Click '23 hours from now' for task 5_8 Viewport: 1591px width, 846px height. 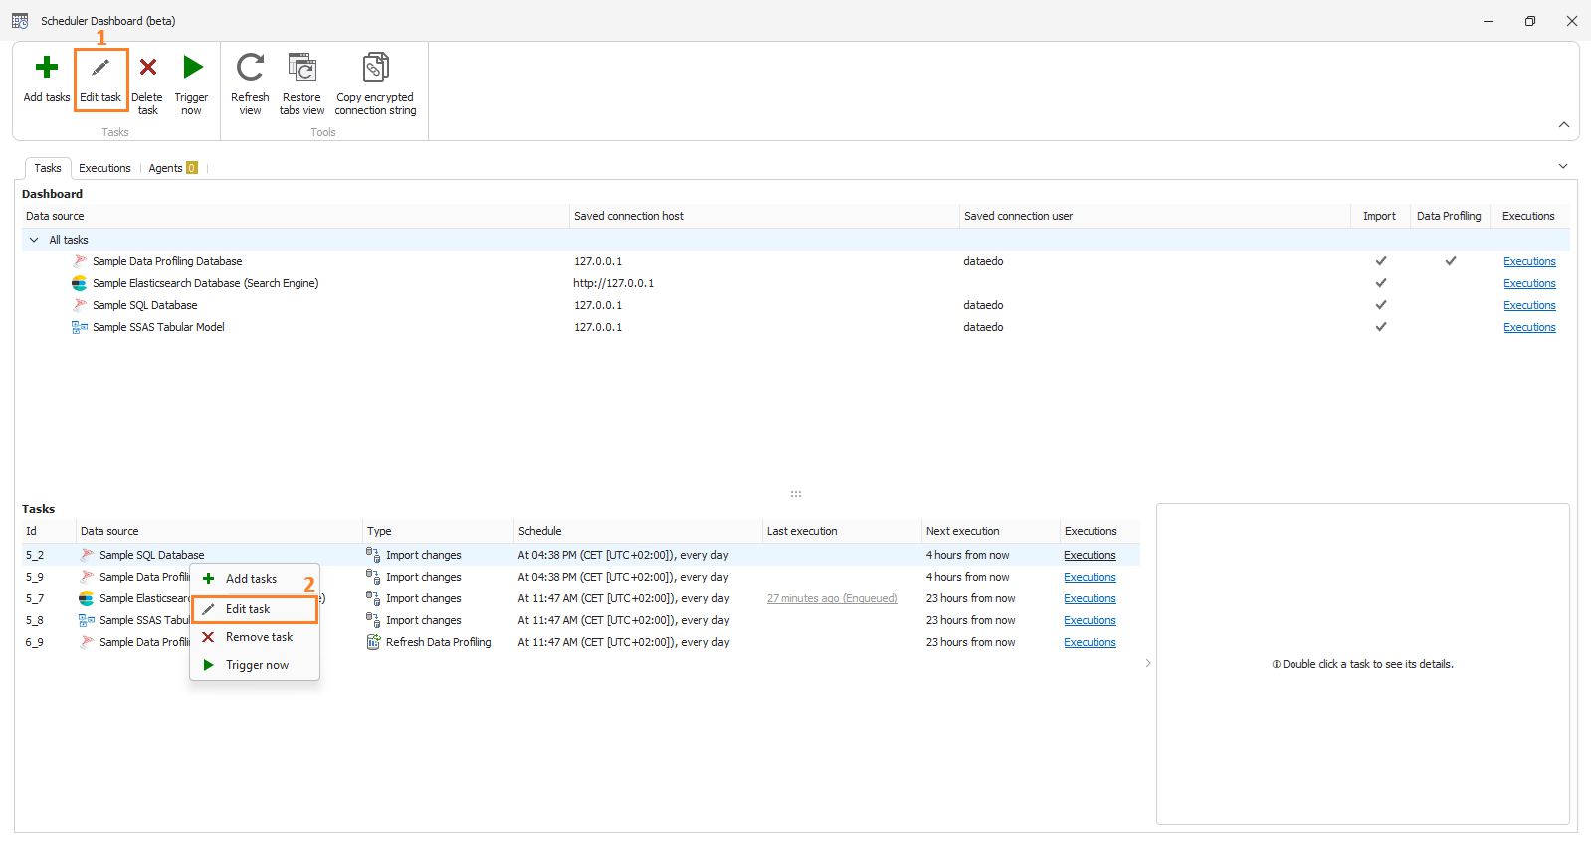970,620
